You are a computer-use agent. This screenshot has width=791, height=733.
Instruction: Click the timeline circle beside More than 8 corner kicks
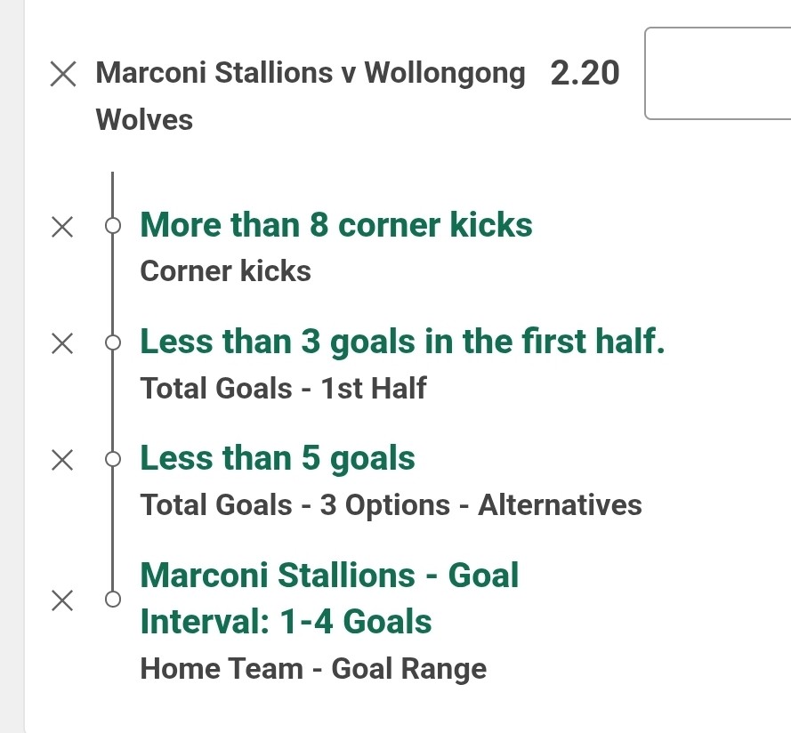113,225
